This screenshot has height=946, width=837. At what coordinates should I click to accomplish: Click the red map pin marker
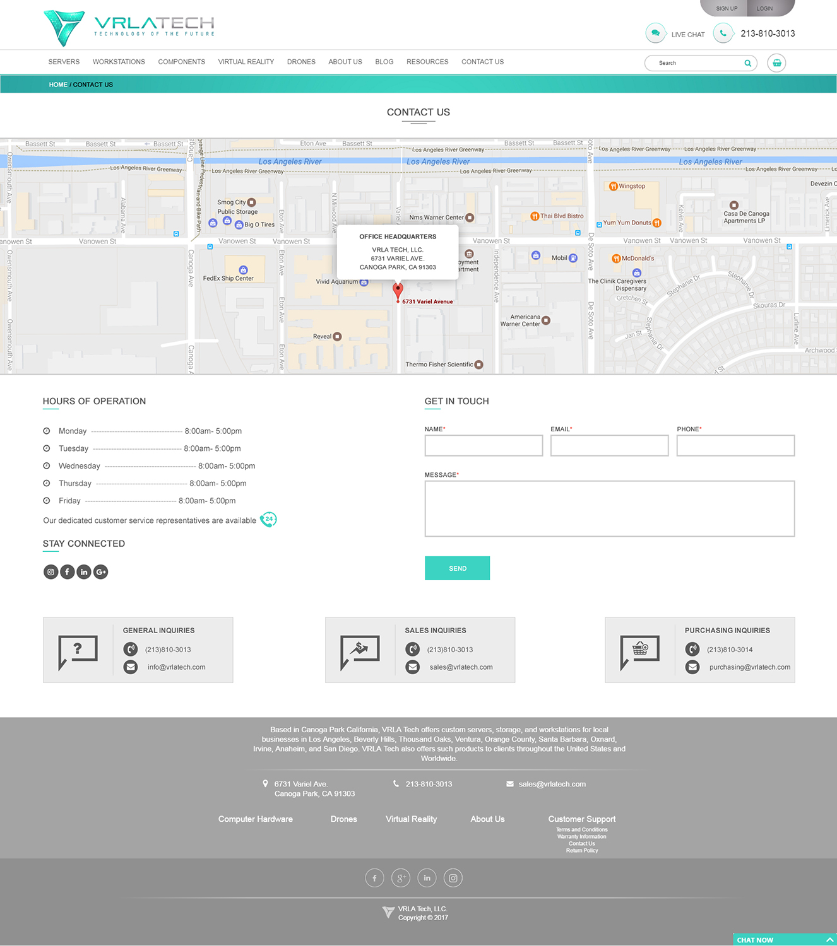point(398,291)
